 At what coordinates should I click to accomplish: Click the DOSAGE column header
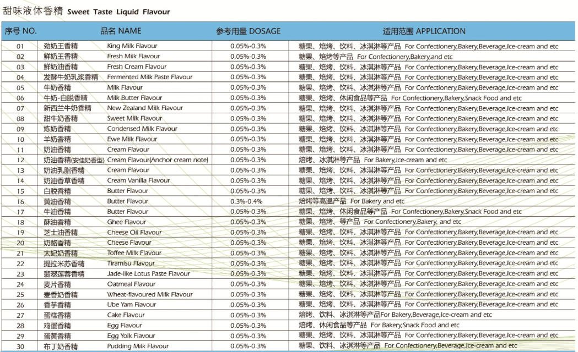click(x=248, y=31)
